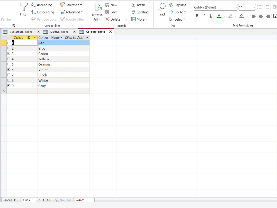Expand subdatasheet for Yellow row
Viewport: 277px width, 208px height.
click(x=9, y=59)
